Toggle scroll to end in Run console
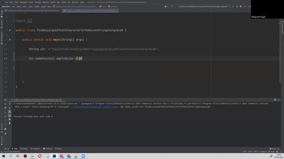The height and width of the screenshot is (159, 284). 10,116
